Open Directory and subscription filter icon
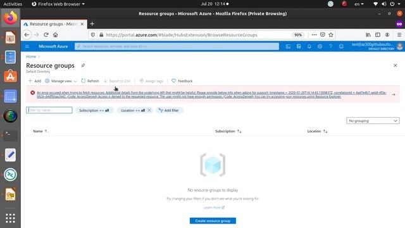Image resolution: width=405 pixels, height=228 pixels. click(299, 46)
